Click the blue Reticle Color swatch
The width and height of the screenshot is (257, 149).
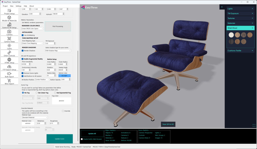coord(65,76)
